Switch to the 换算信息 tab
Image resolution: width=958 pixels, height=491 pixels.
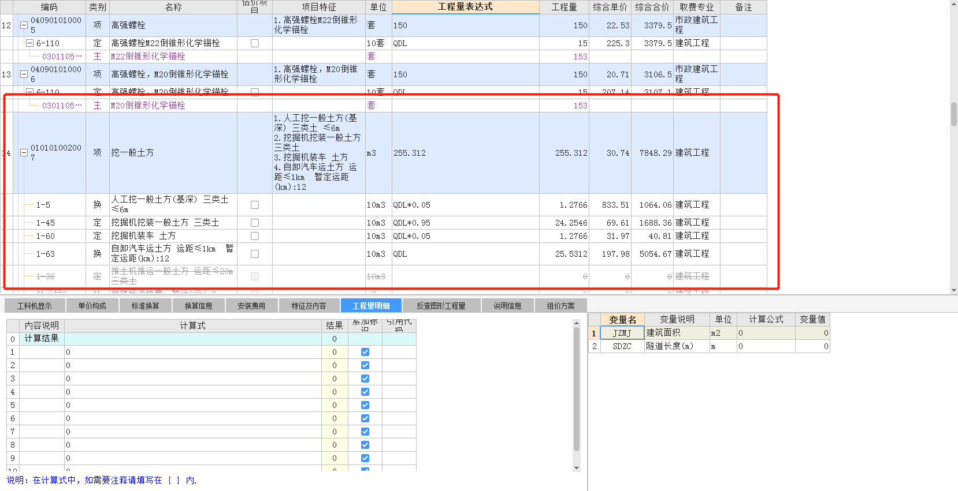(198, 306)
